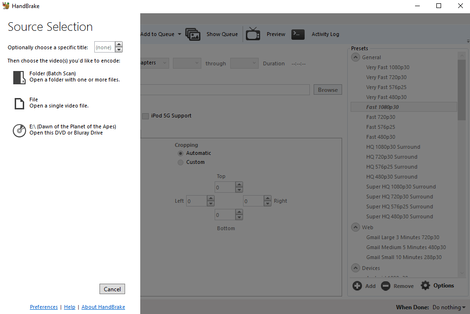Collapse the General presets group
470x314 pixels.
click(355, 57)
